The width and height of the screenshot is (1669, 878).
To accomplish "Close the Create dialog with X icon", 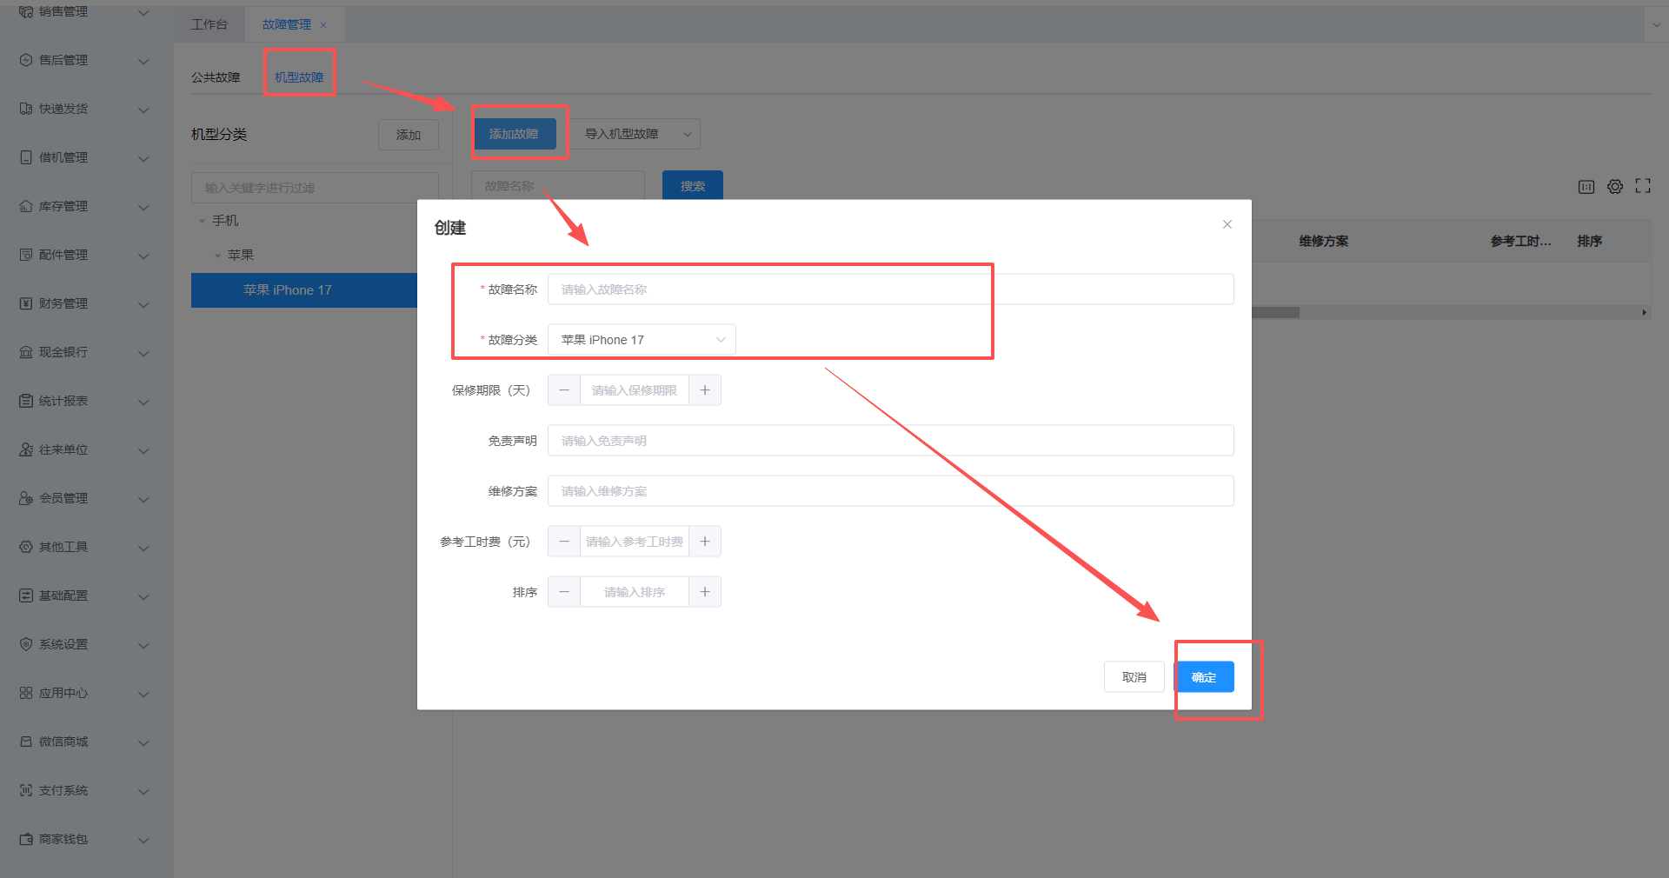I will click(x=1227, y=224).
